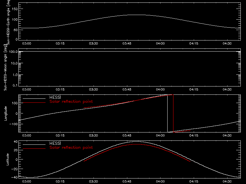Image resolution: width=246 pixels, height=184 pixels.
Task: Click the 150 tick on Earth angle axis
Action: tap(15, 9)
